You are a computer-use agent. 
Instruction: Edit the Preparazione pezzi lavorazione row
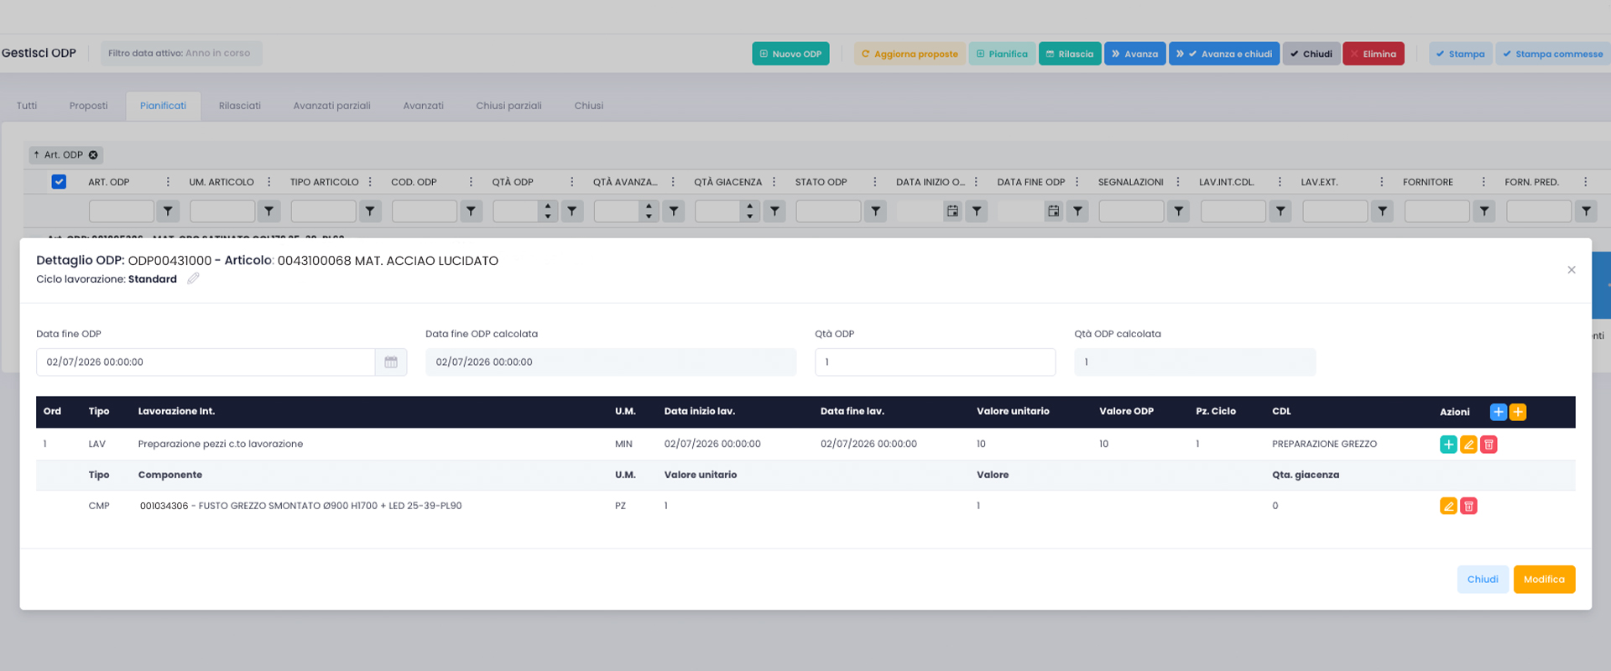[x=1468, y=445]
